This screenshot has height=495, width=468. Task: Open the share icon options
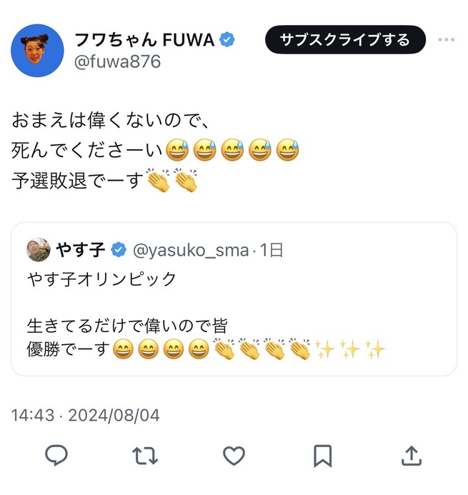tap(412, 455)
